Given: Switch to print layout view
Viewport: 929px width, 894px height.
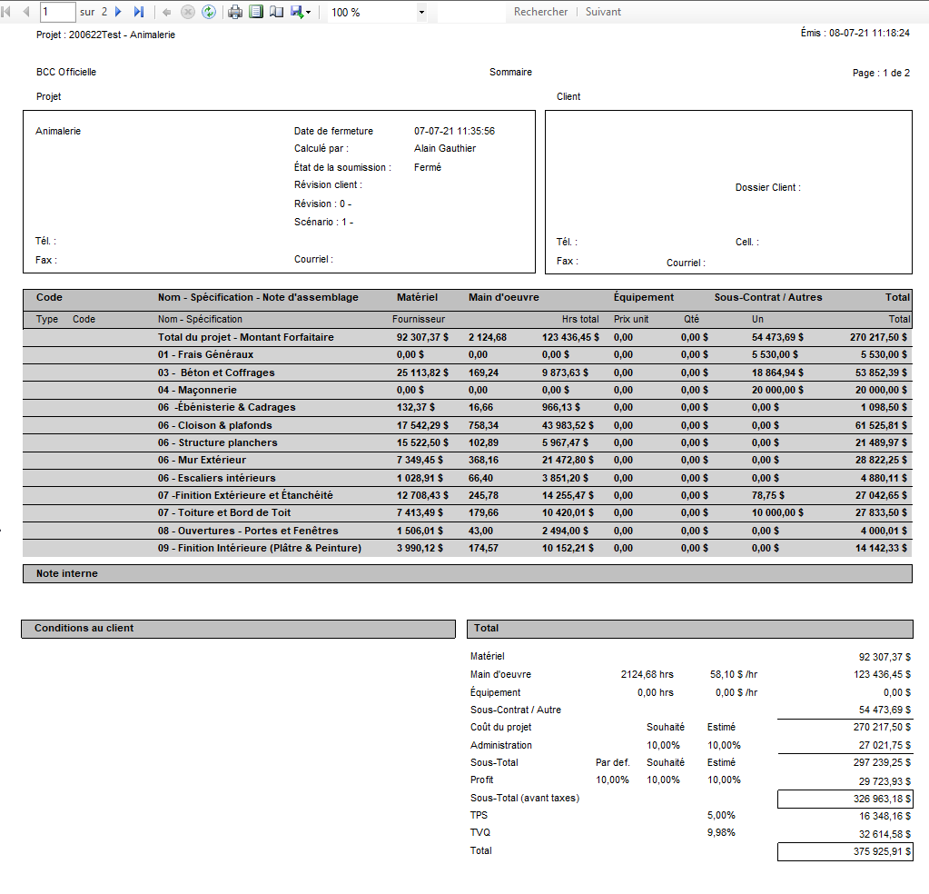Looking at the screenshot, I should point(256,12).
